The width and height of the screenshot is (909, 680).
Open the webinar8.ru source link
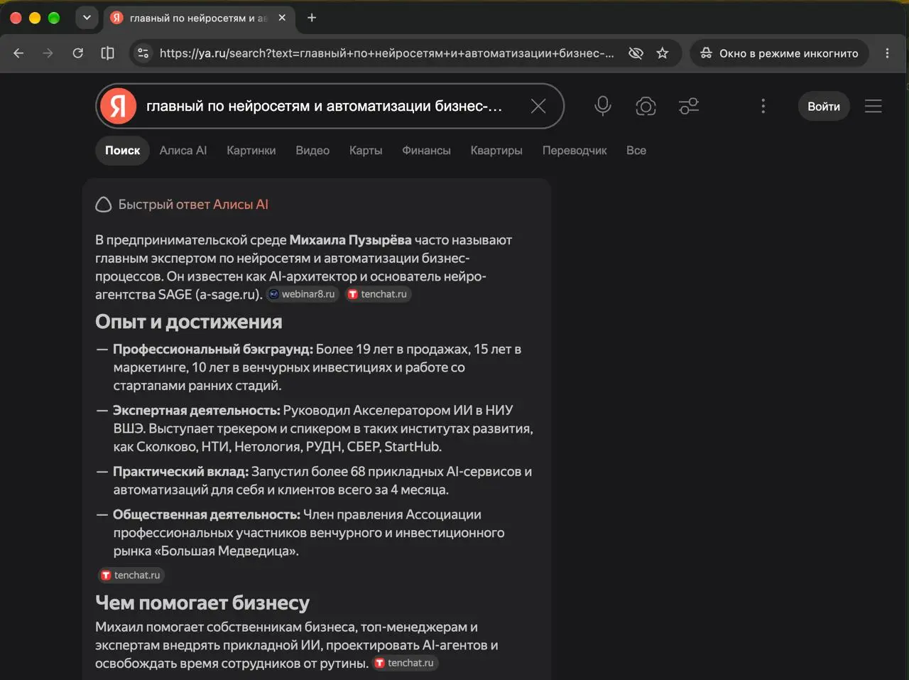pos(303,294)
